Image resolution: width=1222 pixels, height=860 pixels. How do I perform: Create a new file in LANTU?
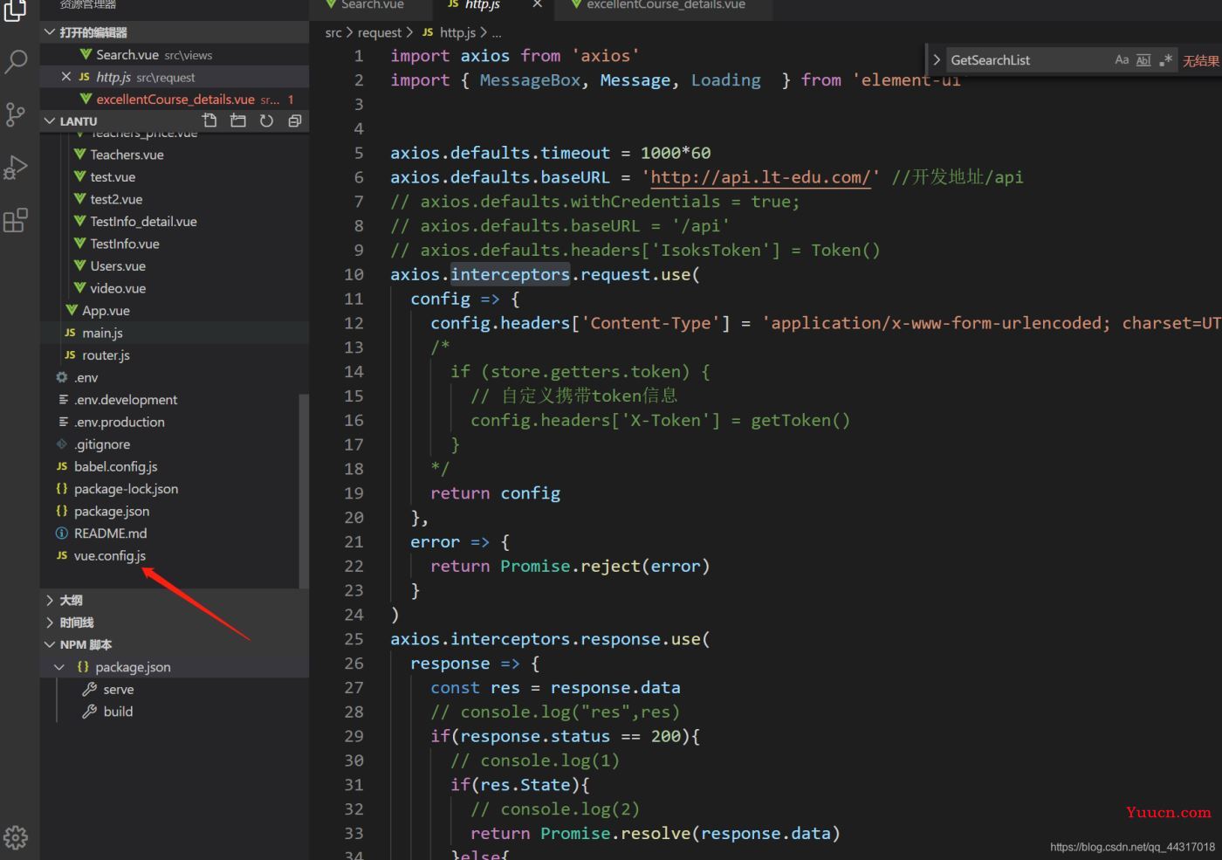(x=209, y=120)
